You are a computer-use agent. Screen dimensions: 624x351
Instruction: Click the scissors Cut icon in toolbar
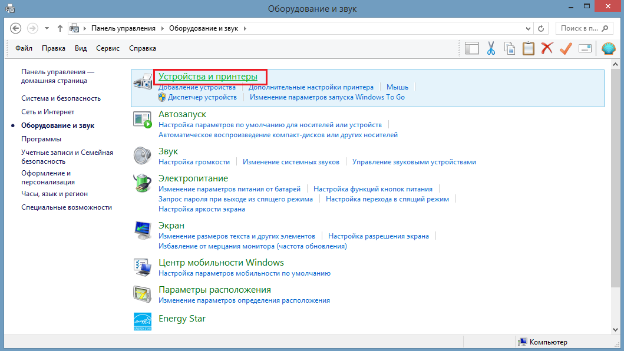490,48
